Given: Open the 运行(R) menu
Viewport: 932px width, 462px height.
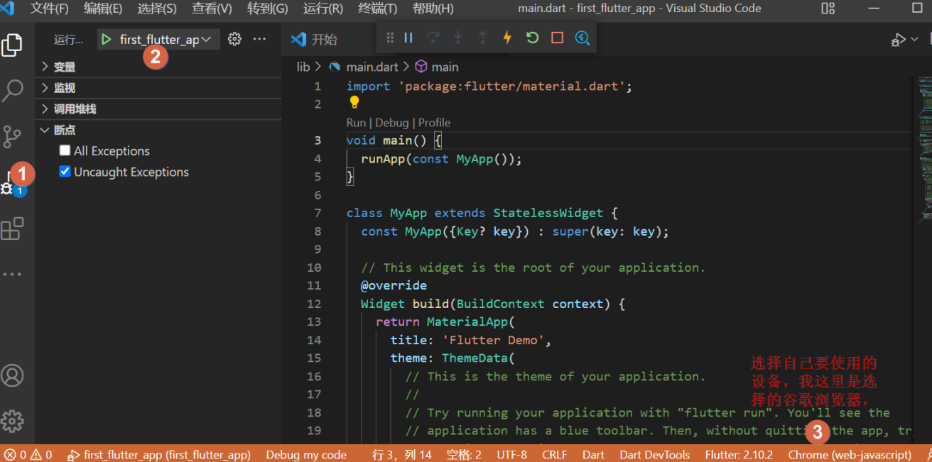Looking at the screenshot, I should click(x=323, y=9).
